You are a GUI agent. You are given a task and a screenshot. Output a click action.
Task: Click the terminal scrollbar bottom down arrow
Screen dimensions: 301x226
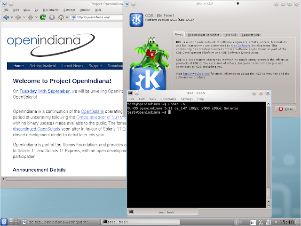[269, 205]
